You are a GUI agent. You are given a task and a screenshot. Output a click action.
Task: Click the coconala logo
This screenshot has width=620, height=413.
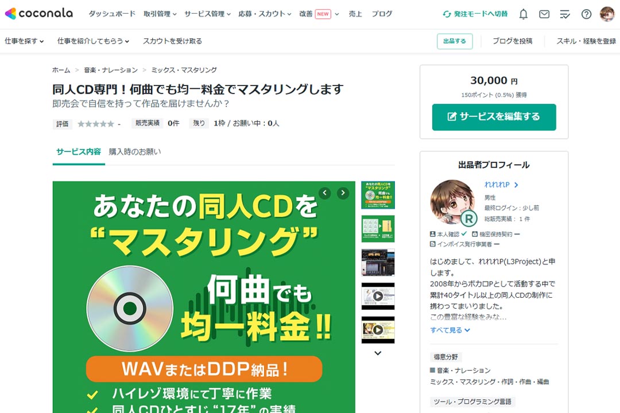[39, 13]
